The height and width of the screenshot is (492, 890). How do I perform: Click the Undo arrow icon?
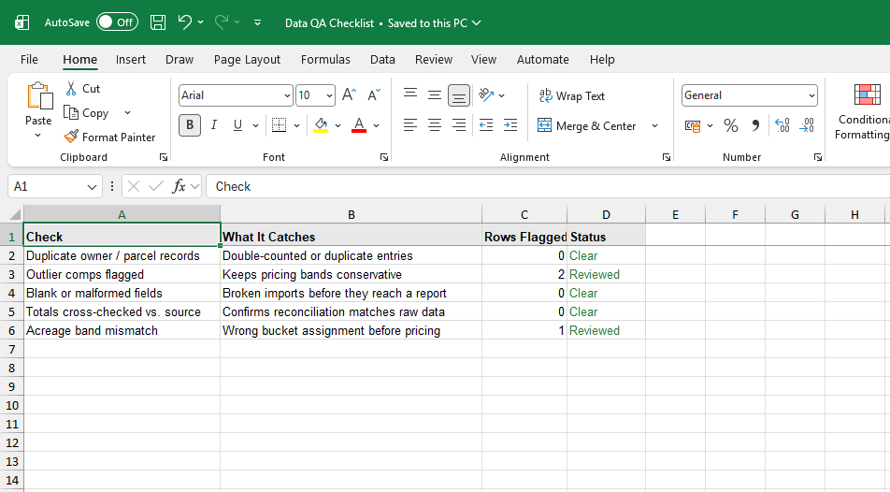pyautogui.click(x=184, y=22)
